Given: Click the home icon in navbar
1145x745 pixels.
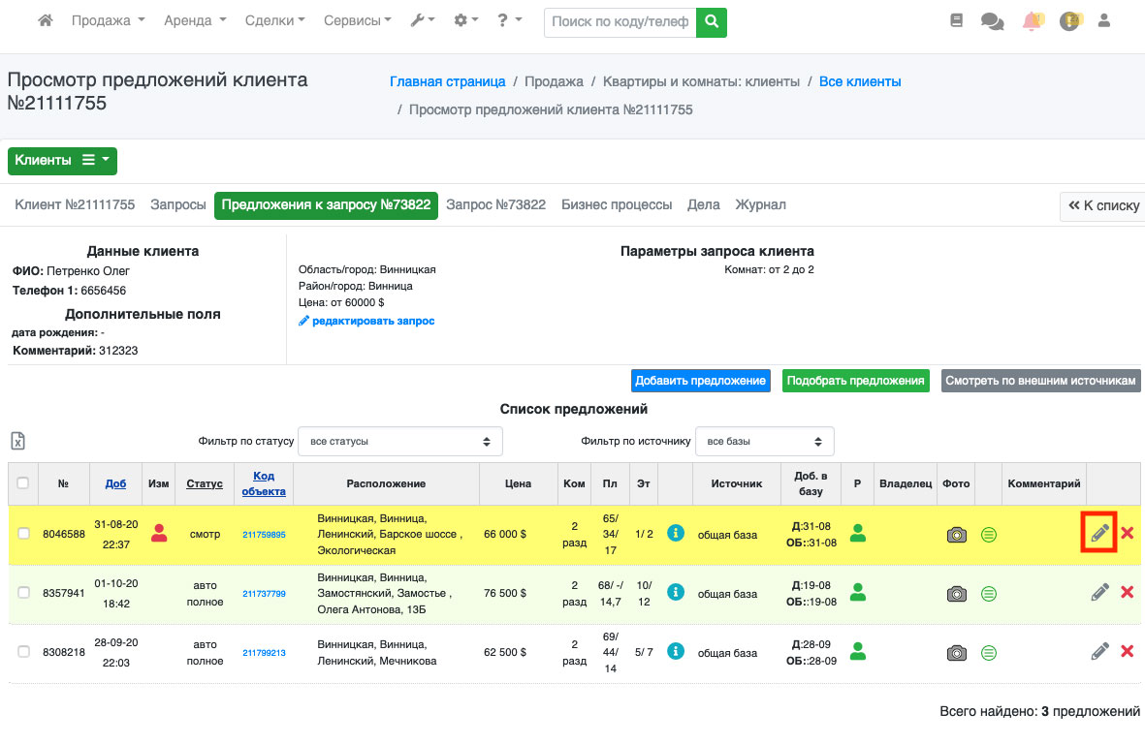Looking at the screenshot, I should coord(46,20).
